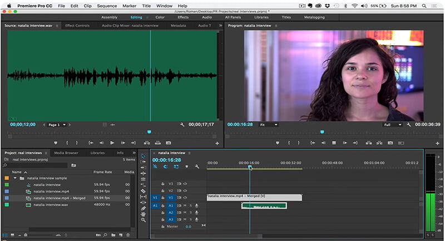Show more Source panel tabs via chevron

click(x=220, y=26)
